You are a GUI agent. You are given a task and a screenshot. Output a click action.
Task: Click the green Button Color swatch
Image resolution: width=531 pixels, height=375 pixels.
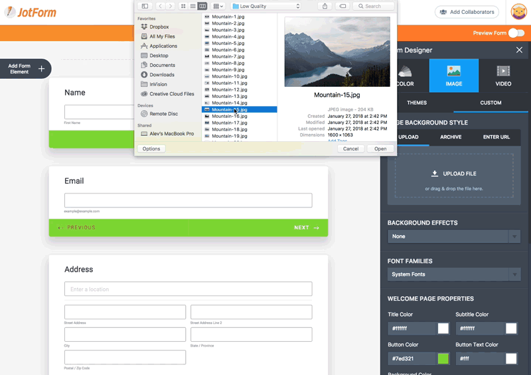tap(443, 358)
